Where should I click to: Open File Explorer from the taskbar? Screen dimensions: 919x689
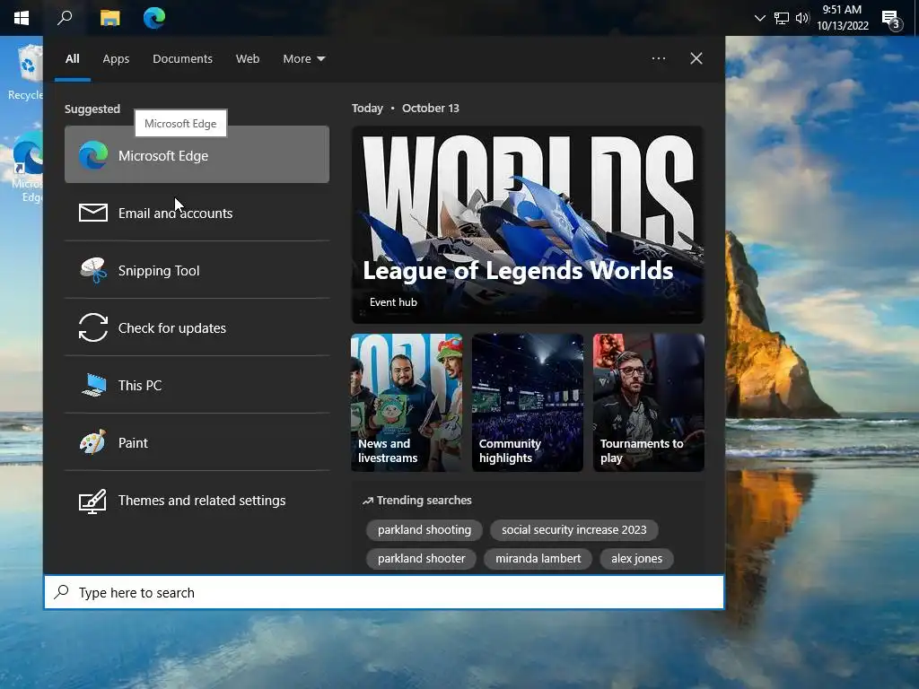click(x=109, y=18)
